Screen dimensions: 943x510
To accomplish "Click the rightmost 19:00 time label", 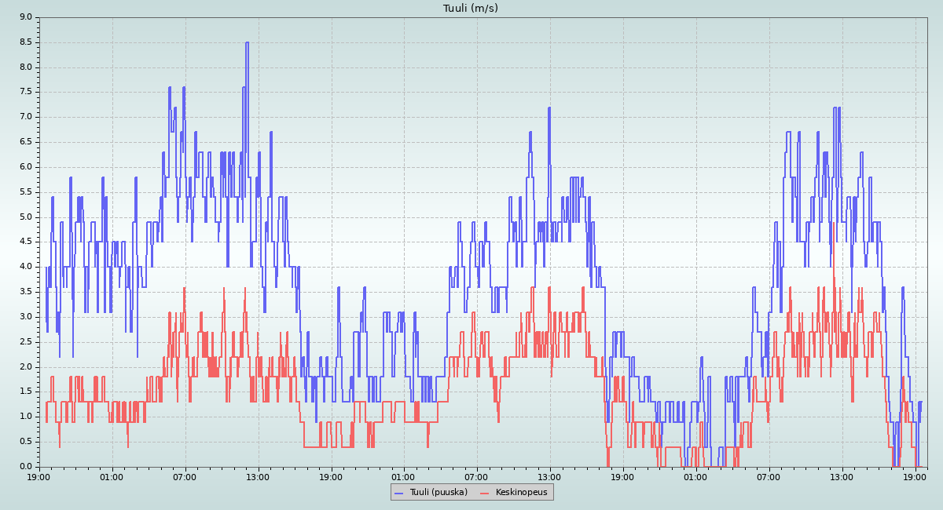I will tap(915, 476).
